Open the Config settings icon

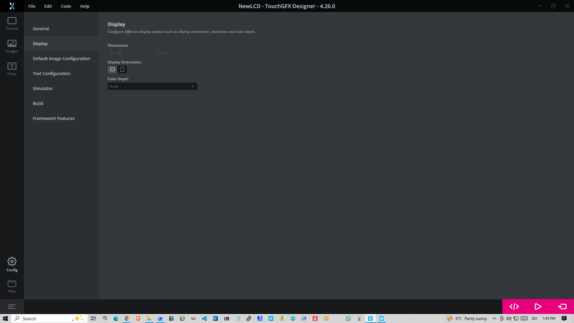[x=11, y=264]
